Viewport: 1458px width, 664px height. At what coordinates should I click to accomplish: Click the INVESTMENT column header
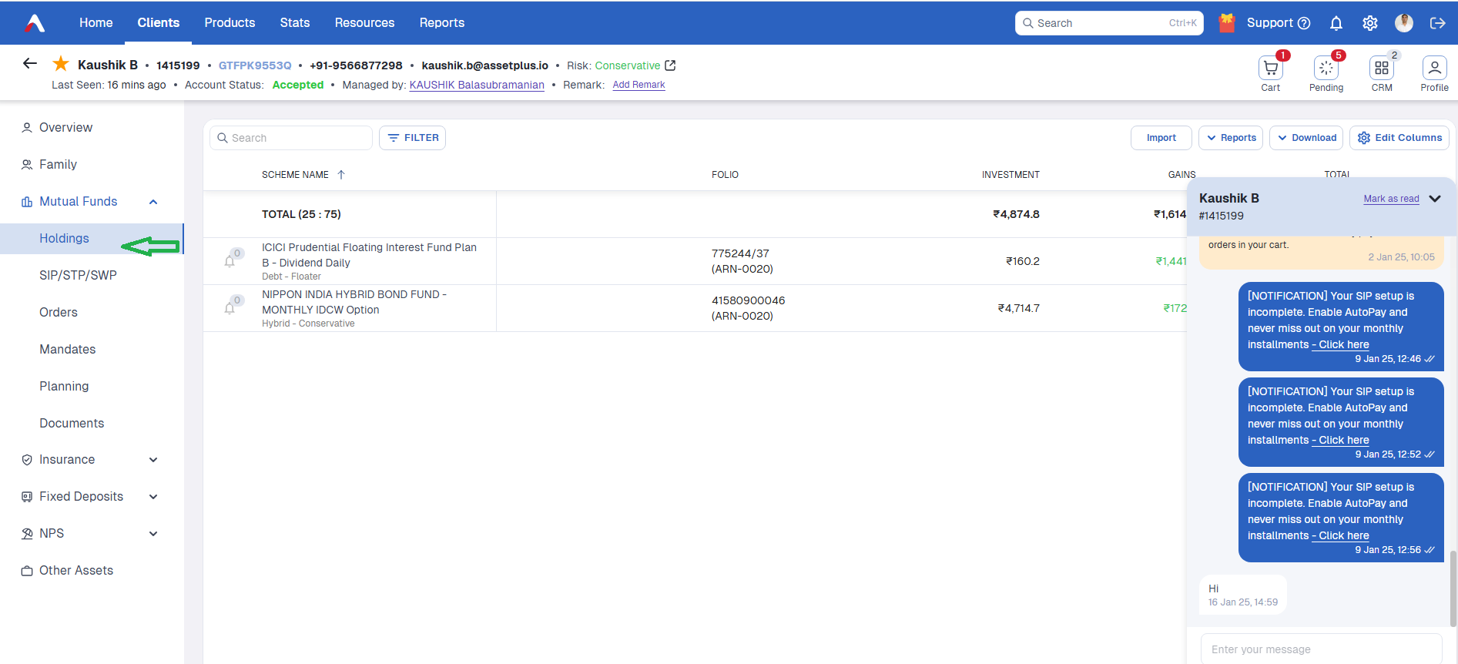pyautogui.click(x=1011, y=175)
